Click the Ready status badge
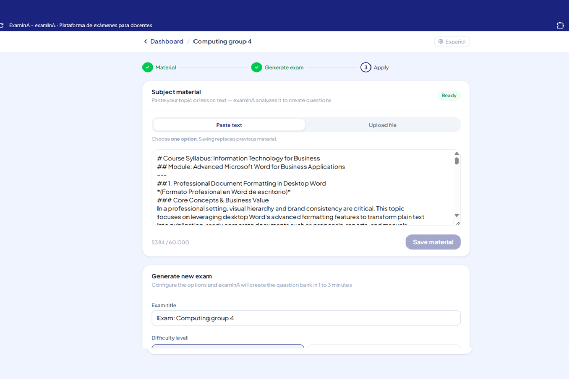 point(449,96)
